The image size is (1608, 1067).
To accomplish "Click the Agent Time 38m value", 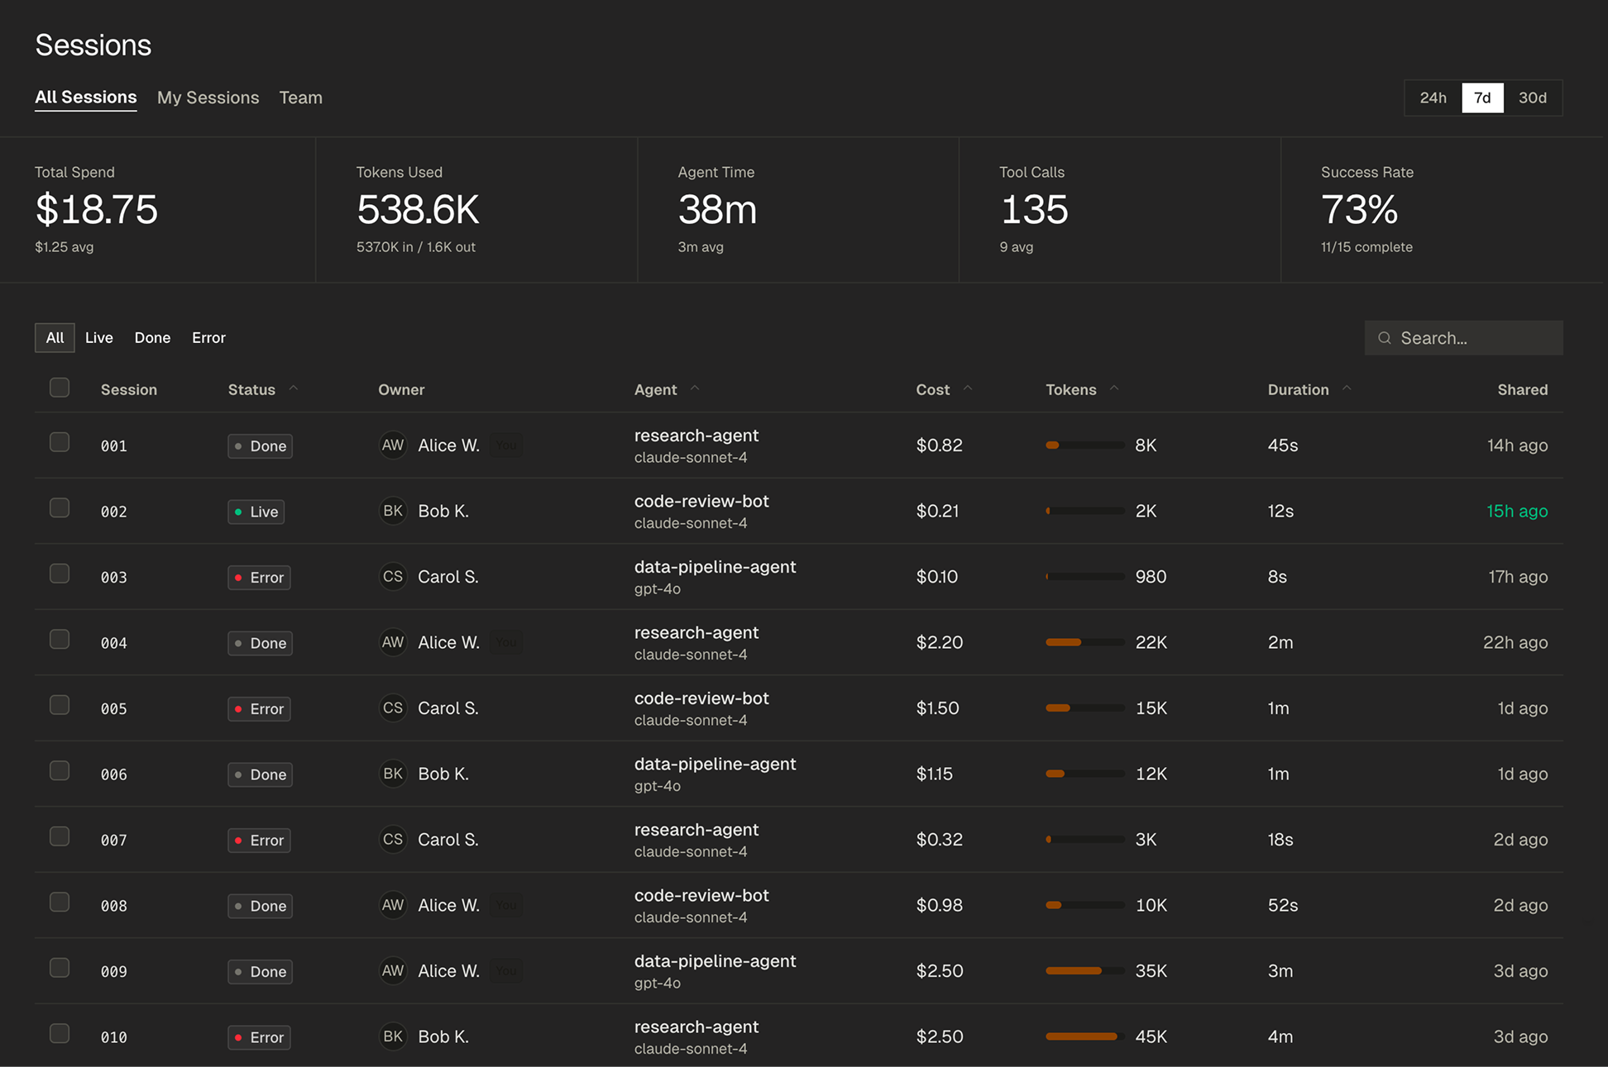I will click(x=717, y=210).
